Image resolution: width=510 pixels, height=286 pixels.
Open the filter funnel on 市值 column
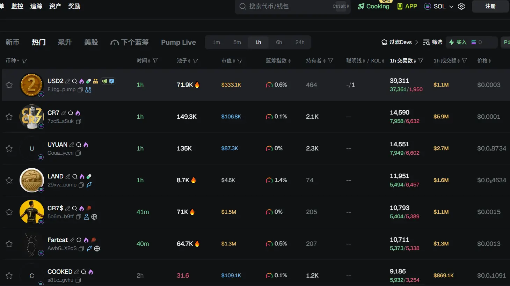click(x=240, y=61)
